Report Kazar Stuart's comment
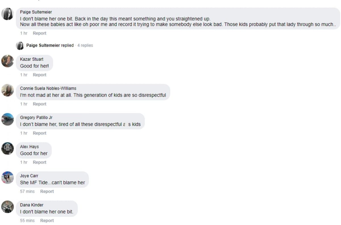The image size is (341, 225). [39, 75]
